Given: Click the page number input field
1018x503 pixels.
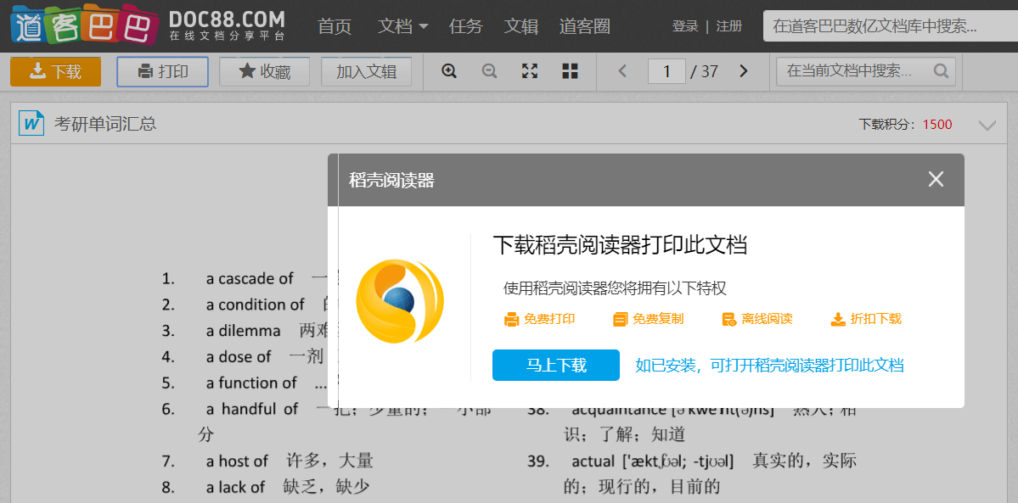Looking at the screenshot, I should (x=666, y=71).
